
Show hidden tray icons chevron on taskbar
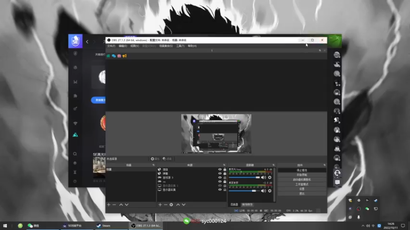363,226
